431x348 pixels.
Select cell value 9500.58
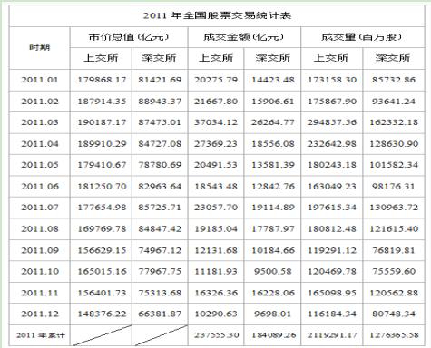pyautogui.click(x=273, y=271)
